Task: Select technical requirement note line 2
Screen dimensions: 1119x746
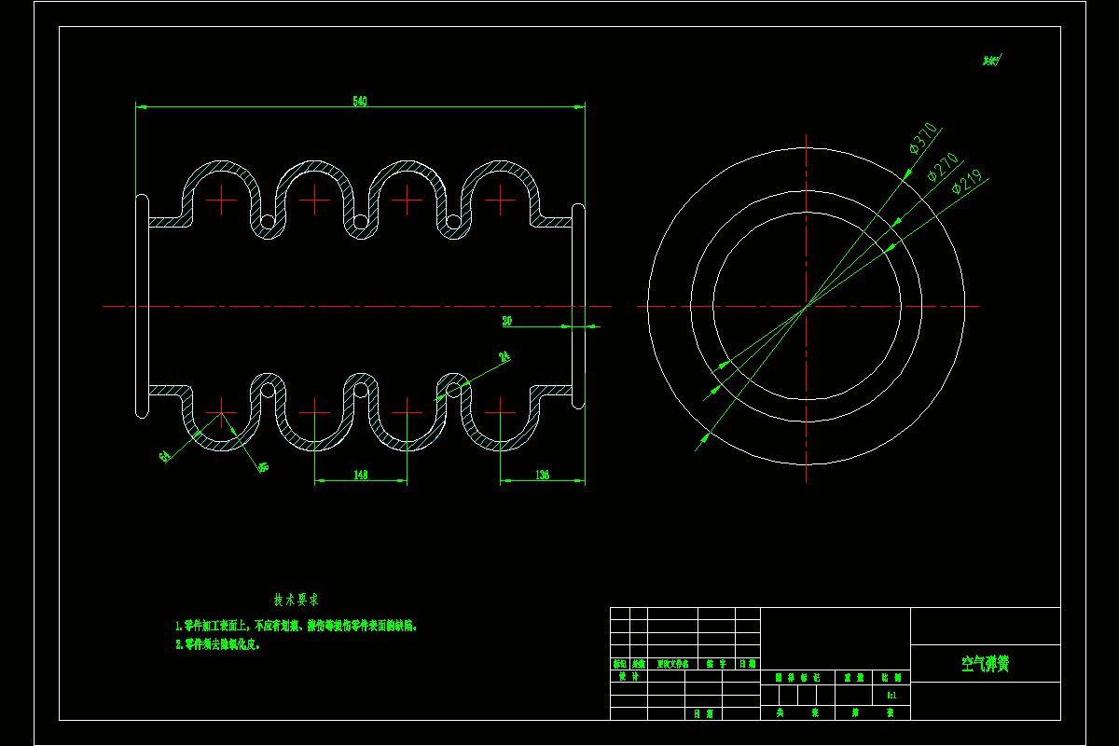Action: 218,644
